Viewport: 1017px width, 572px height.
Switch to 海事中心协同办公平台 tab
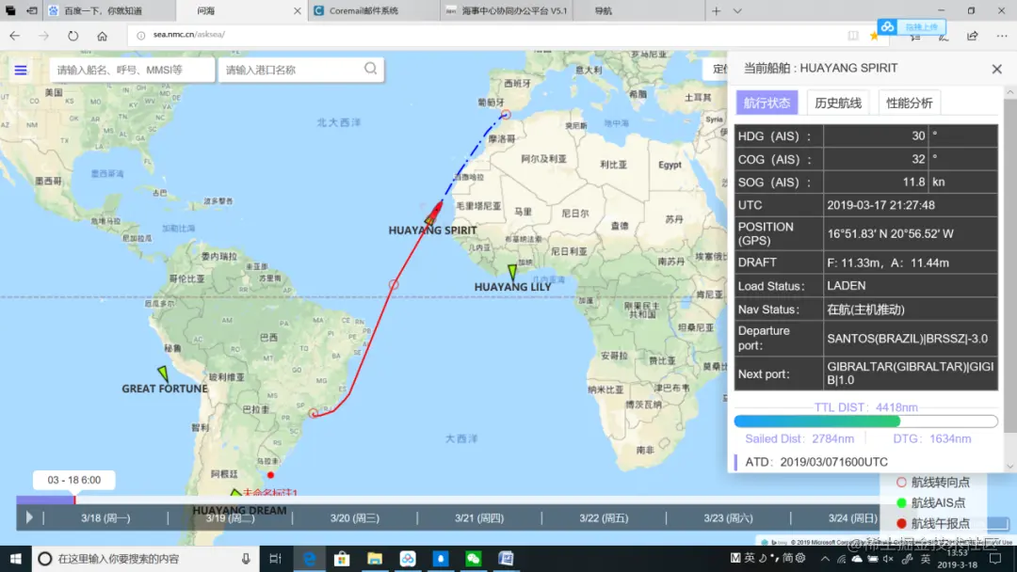coord(507,11)
